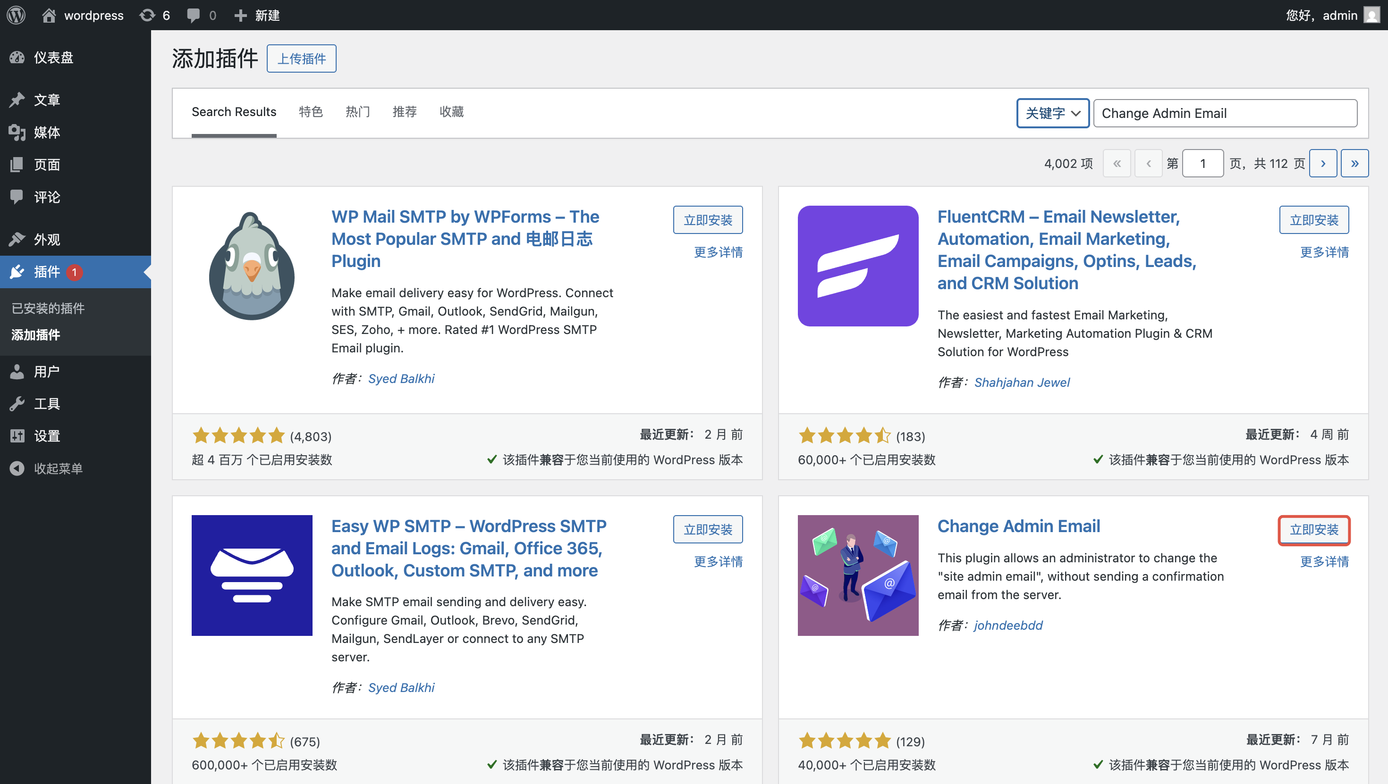Viewport: 1388px width, 784px height.
Task: Click the current page number field
Action: pos(1202,163)
